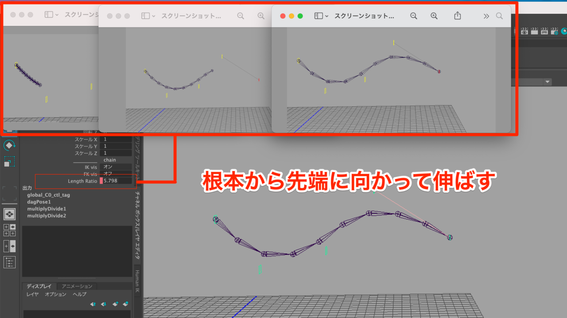Screen dimensions: 567x318
Task: Click the pink keyed marker beside Length Ratio
Action: (x=101, y=181)
